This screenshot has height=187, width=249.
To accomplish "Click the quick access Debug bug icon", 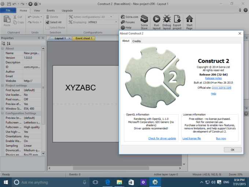I will click(x=36, y=4).
